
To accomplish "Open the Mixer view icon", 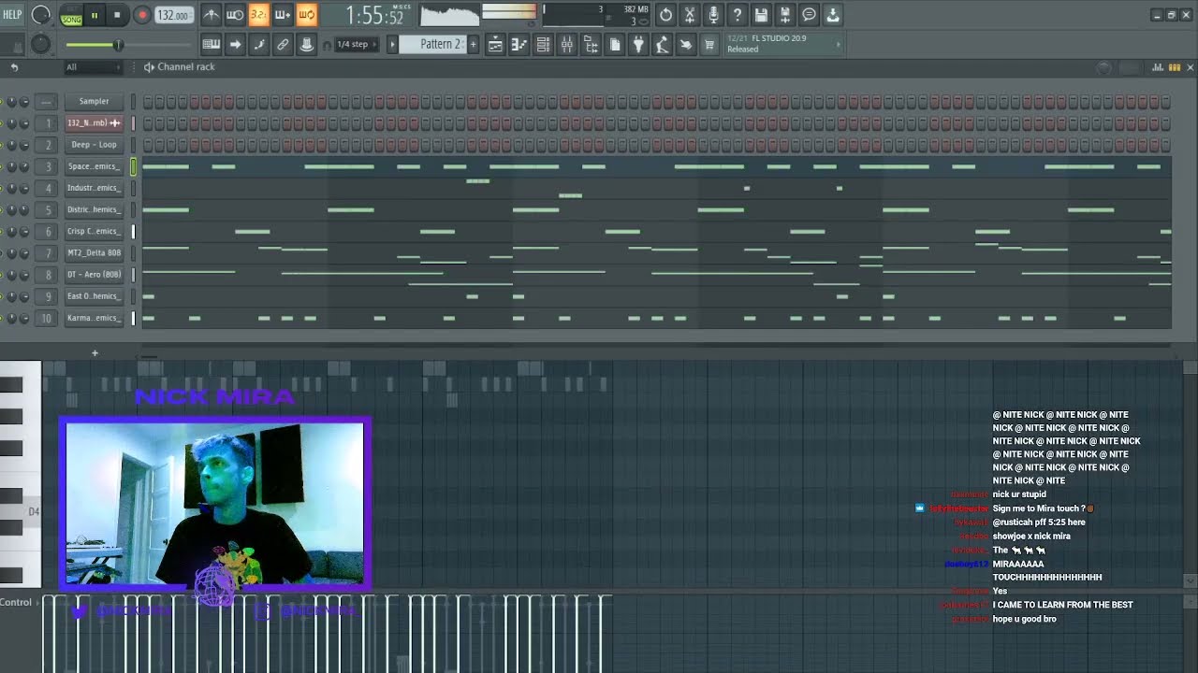I will pos(567,44).
